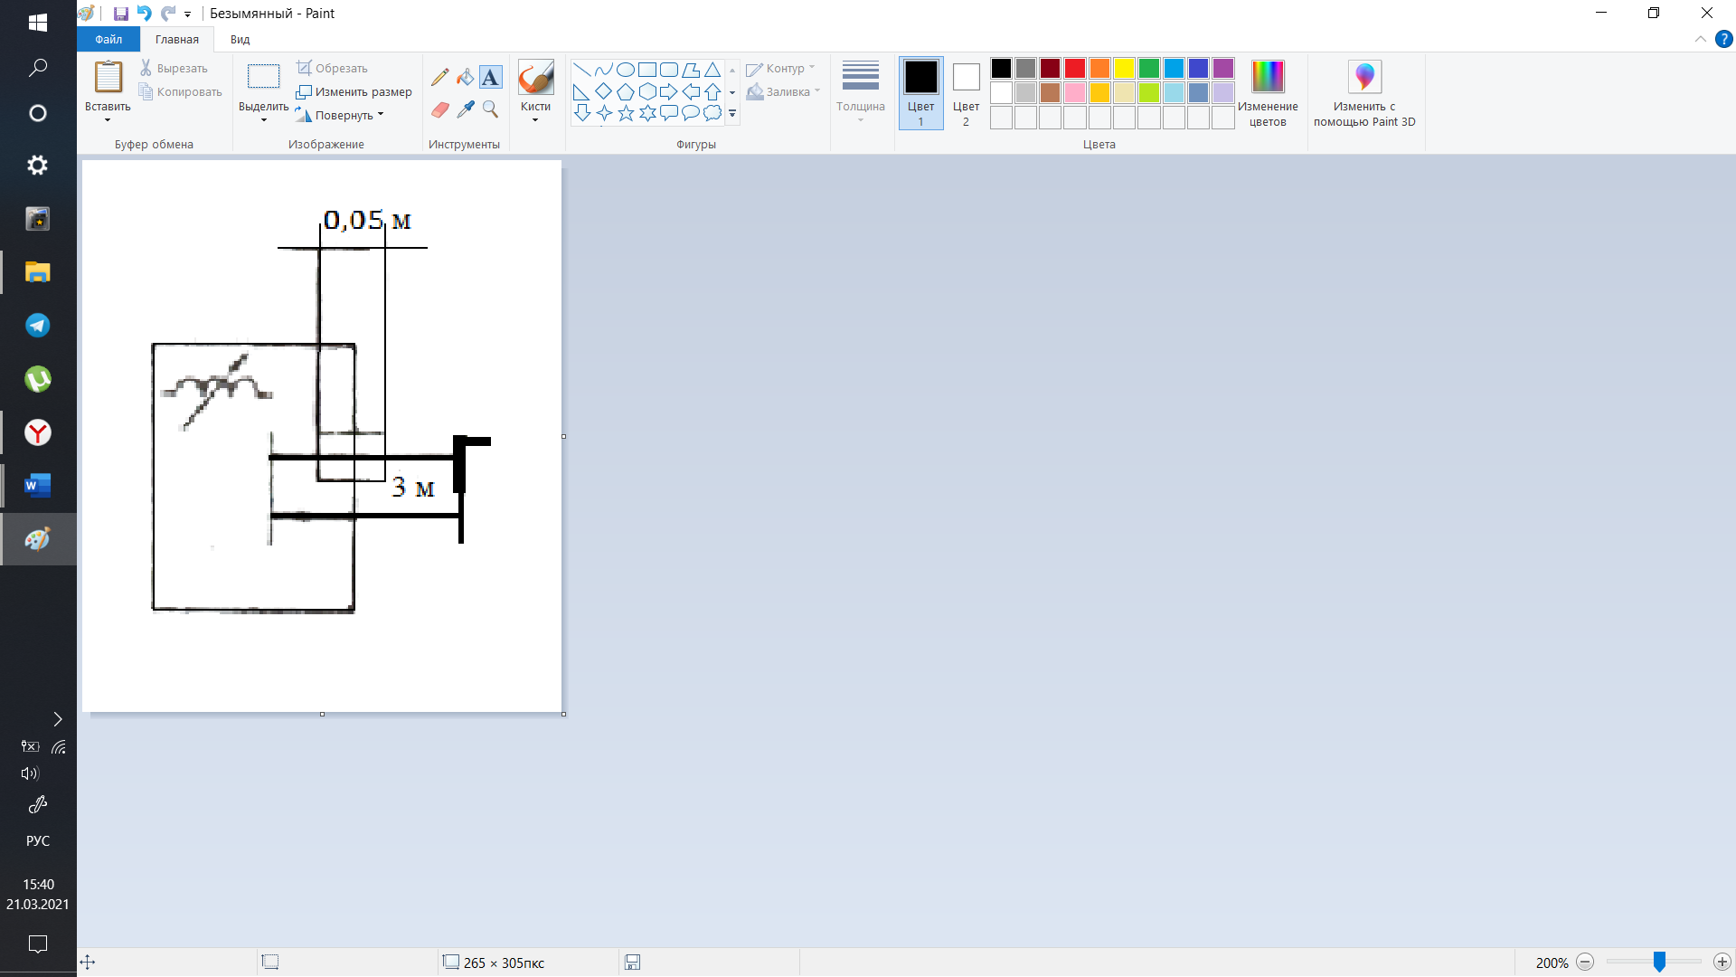Select the Oval shape in the Shapes gallery

[x=625, y=70]
